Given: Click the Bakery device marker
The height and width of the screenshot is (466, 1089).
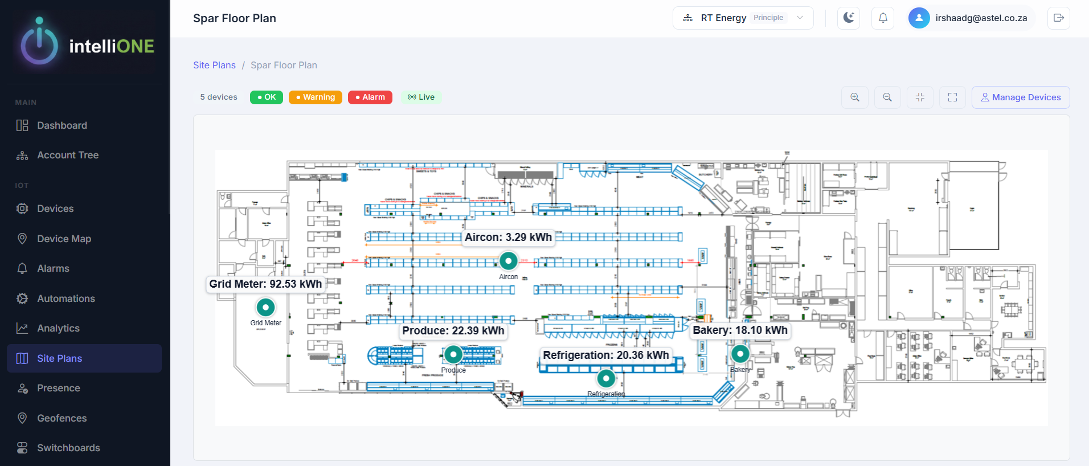Looking at the screenshot, I should [740, 354].
